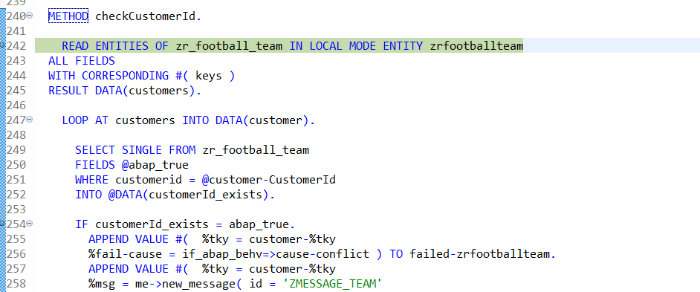
Task: Click the ALL FIELDS statement
Action: click(x=82, y=61)
